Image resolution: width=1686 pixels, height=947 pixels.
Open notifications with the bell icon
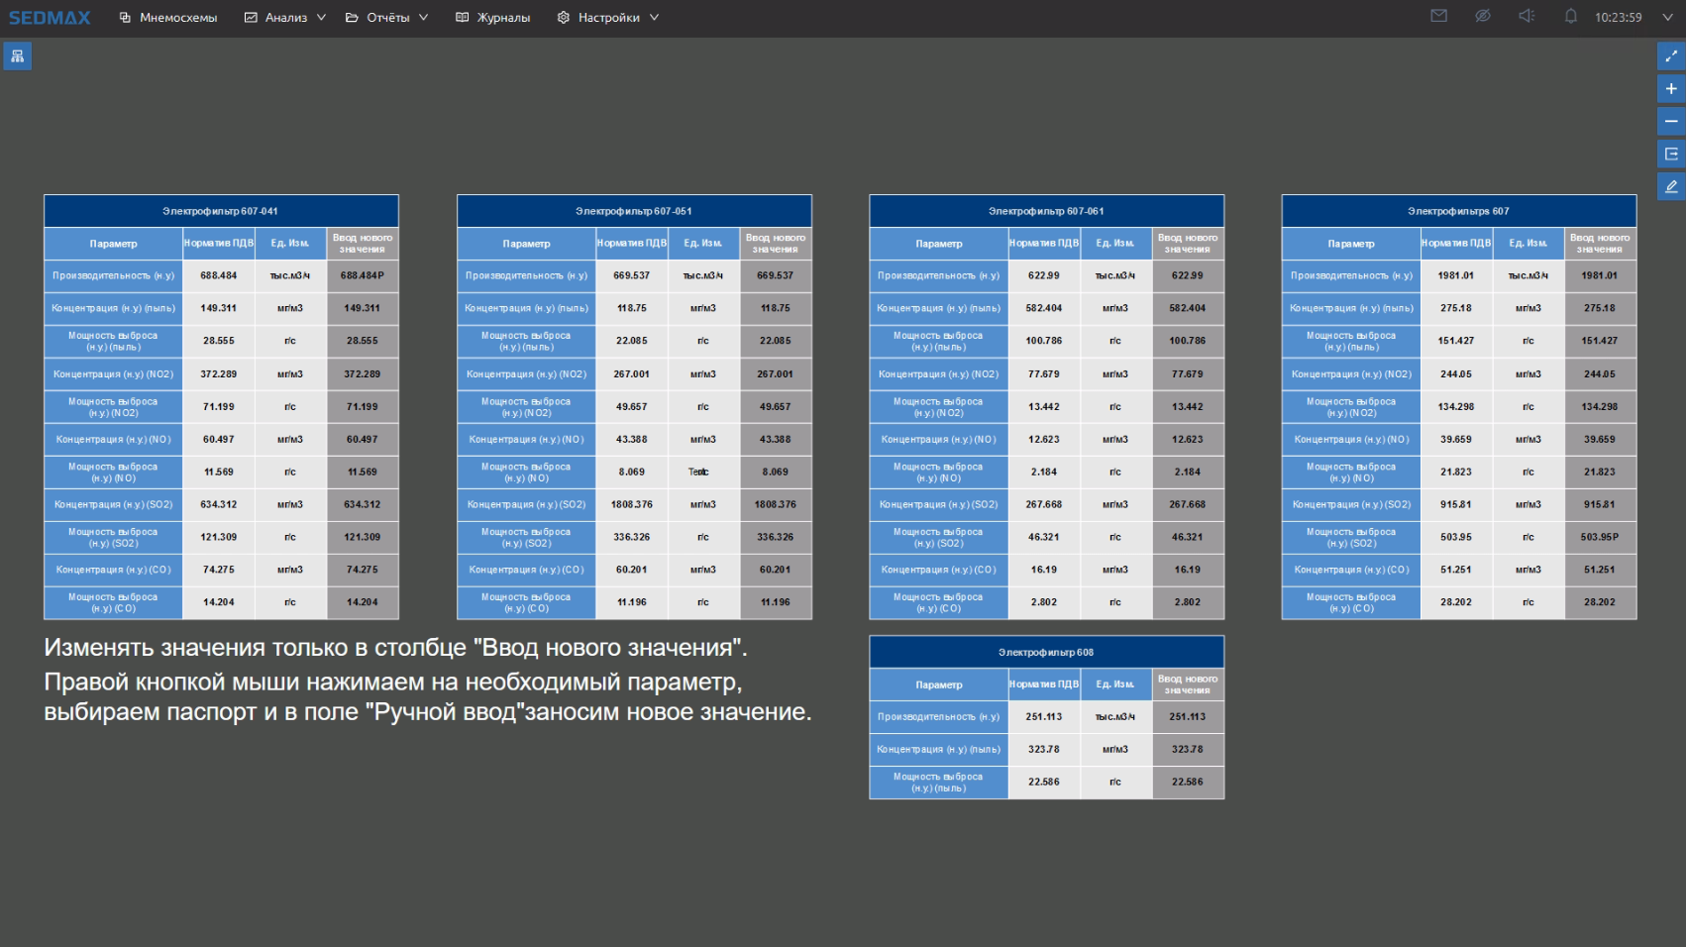1570,16
